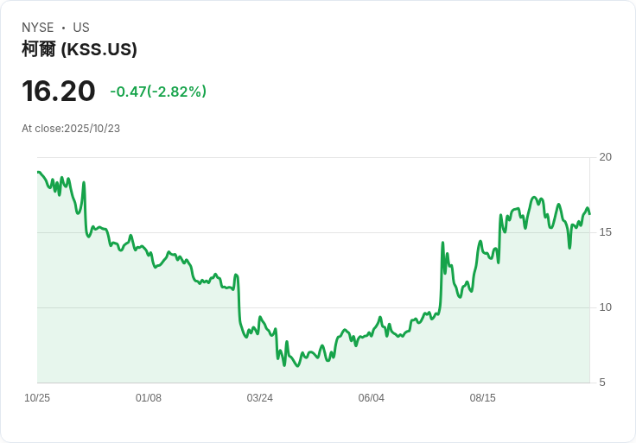Viewport: 636px width, 443px height.
Task: Select the green price change -0.47(-2.82%)
Action: [158, 92]
